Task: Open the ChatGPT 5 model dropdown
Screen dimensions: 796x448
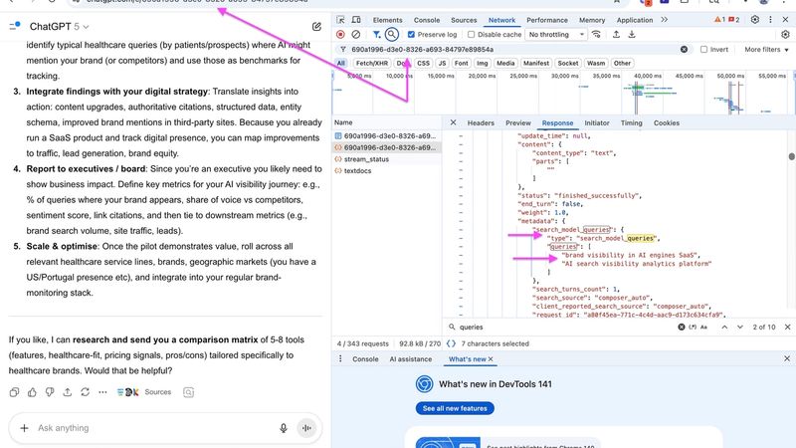Action: (60, 27)
